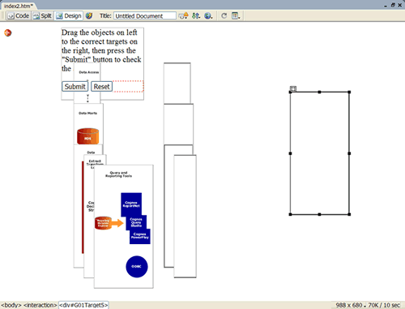The image size is (405, 309).
Task: Select the div#G01Target5 tag
Action: 83,305
